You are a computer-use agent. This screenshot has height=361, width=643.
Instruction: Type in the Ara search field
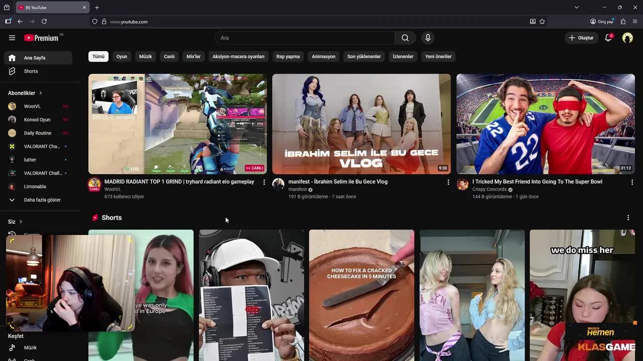[x=305, y=38]
